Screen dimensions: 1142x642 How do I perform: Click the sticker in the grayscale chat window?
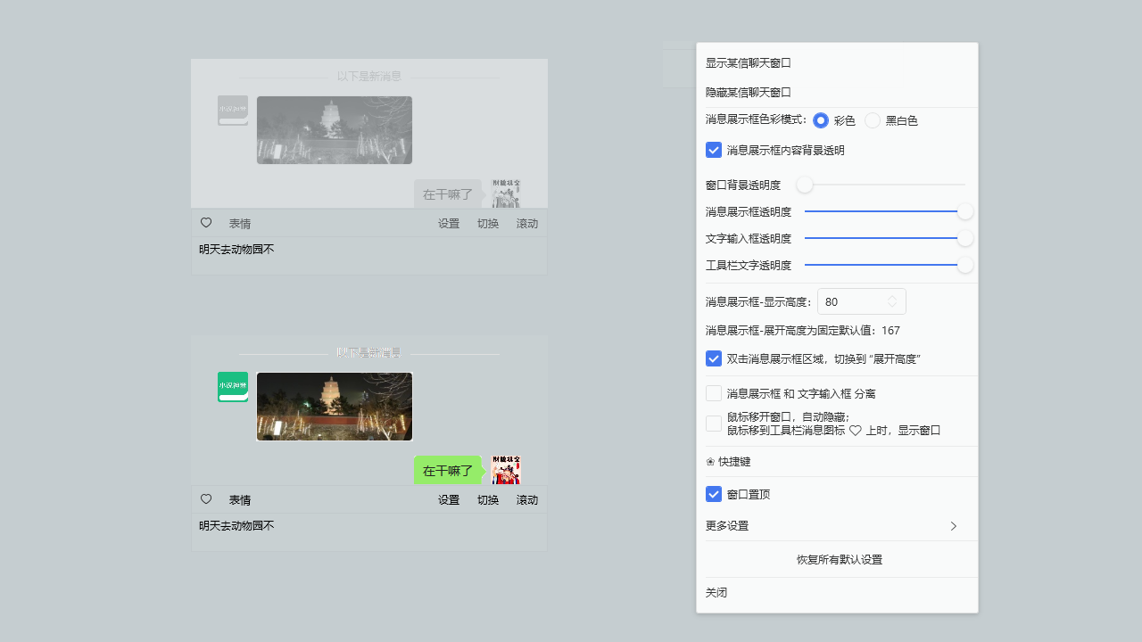505,193
